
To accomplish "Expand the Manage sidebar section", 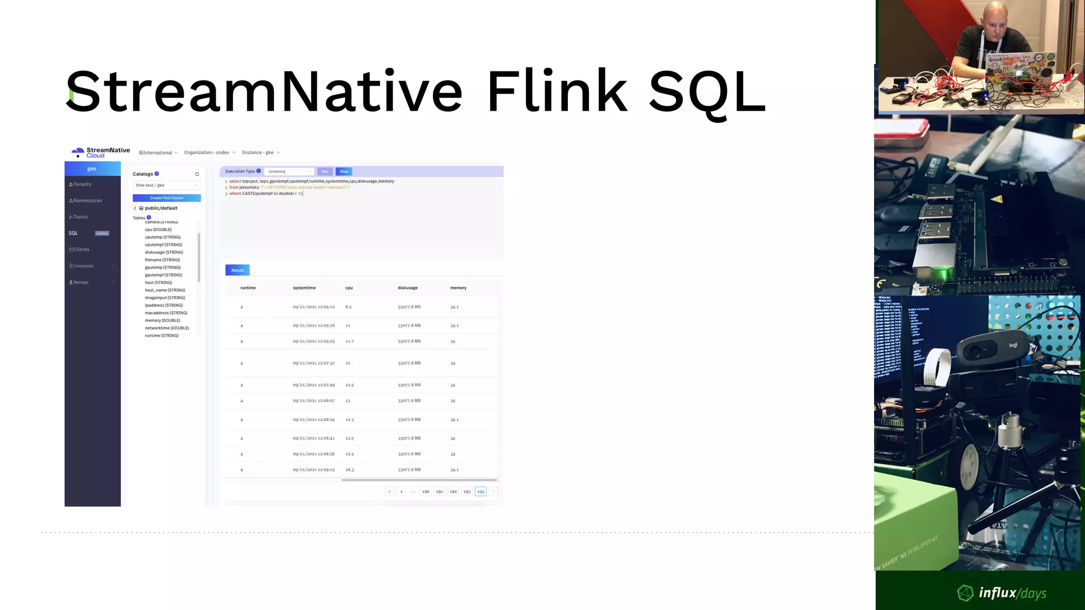I will (92, 282).
